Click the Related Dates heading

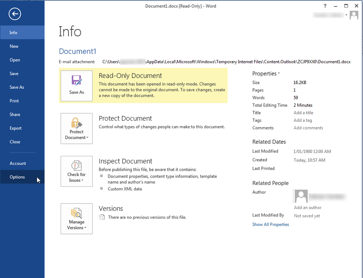pos(269,142)
